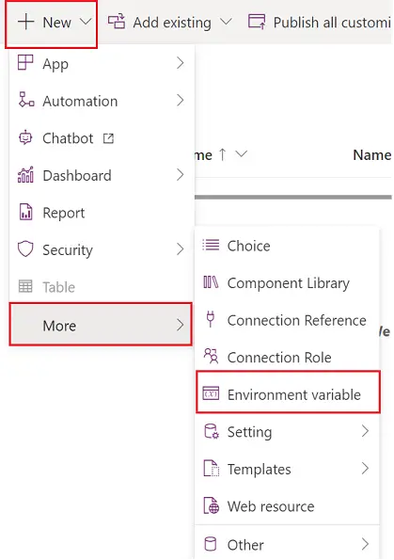Click the Report document icon
The height and width of the screenshot is (560, 394).
coord(25,212)
